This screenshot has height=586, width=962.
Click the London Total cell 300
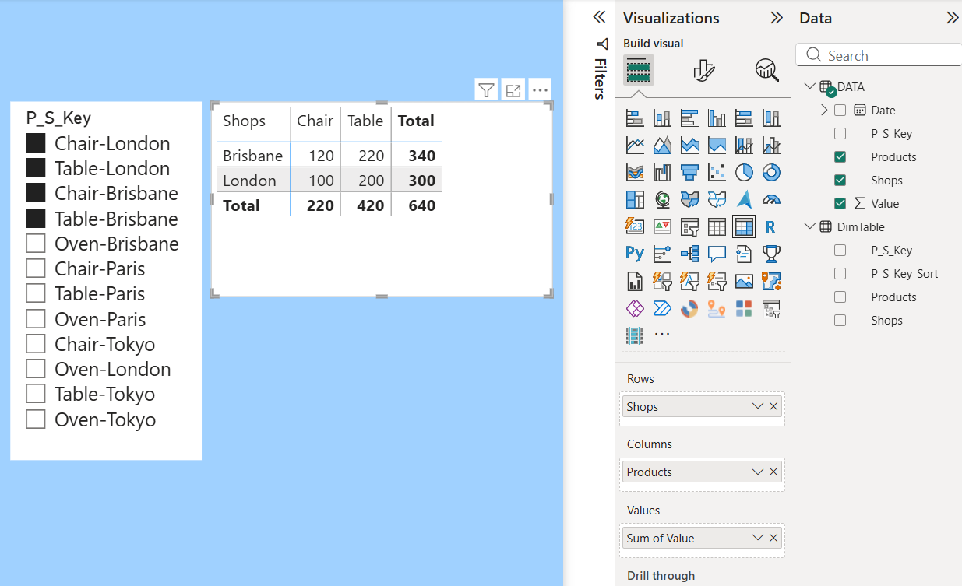pyautogui.click(x=422, y=181)
